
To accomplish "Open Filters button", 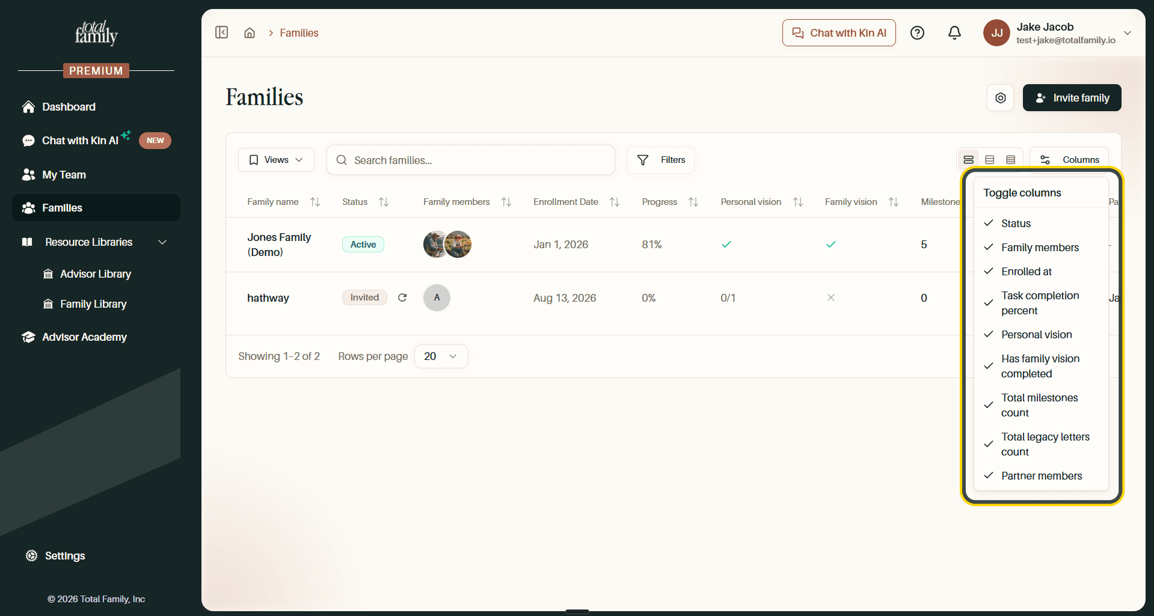I will [x=661, y=160].
